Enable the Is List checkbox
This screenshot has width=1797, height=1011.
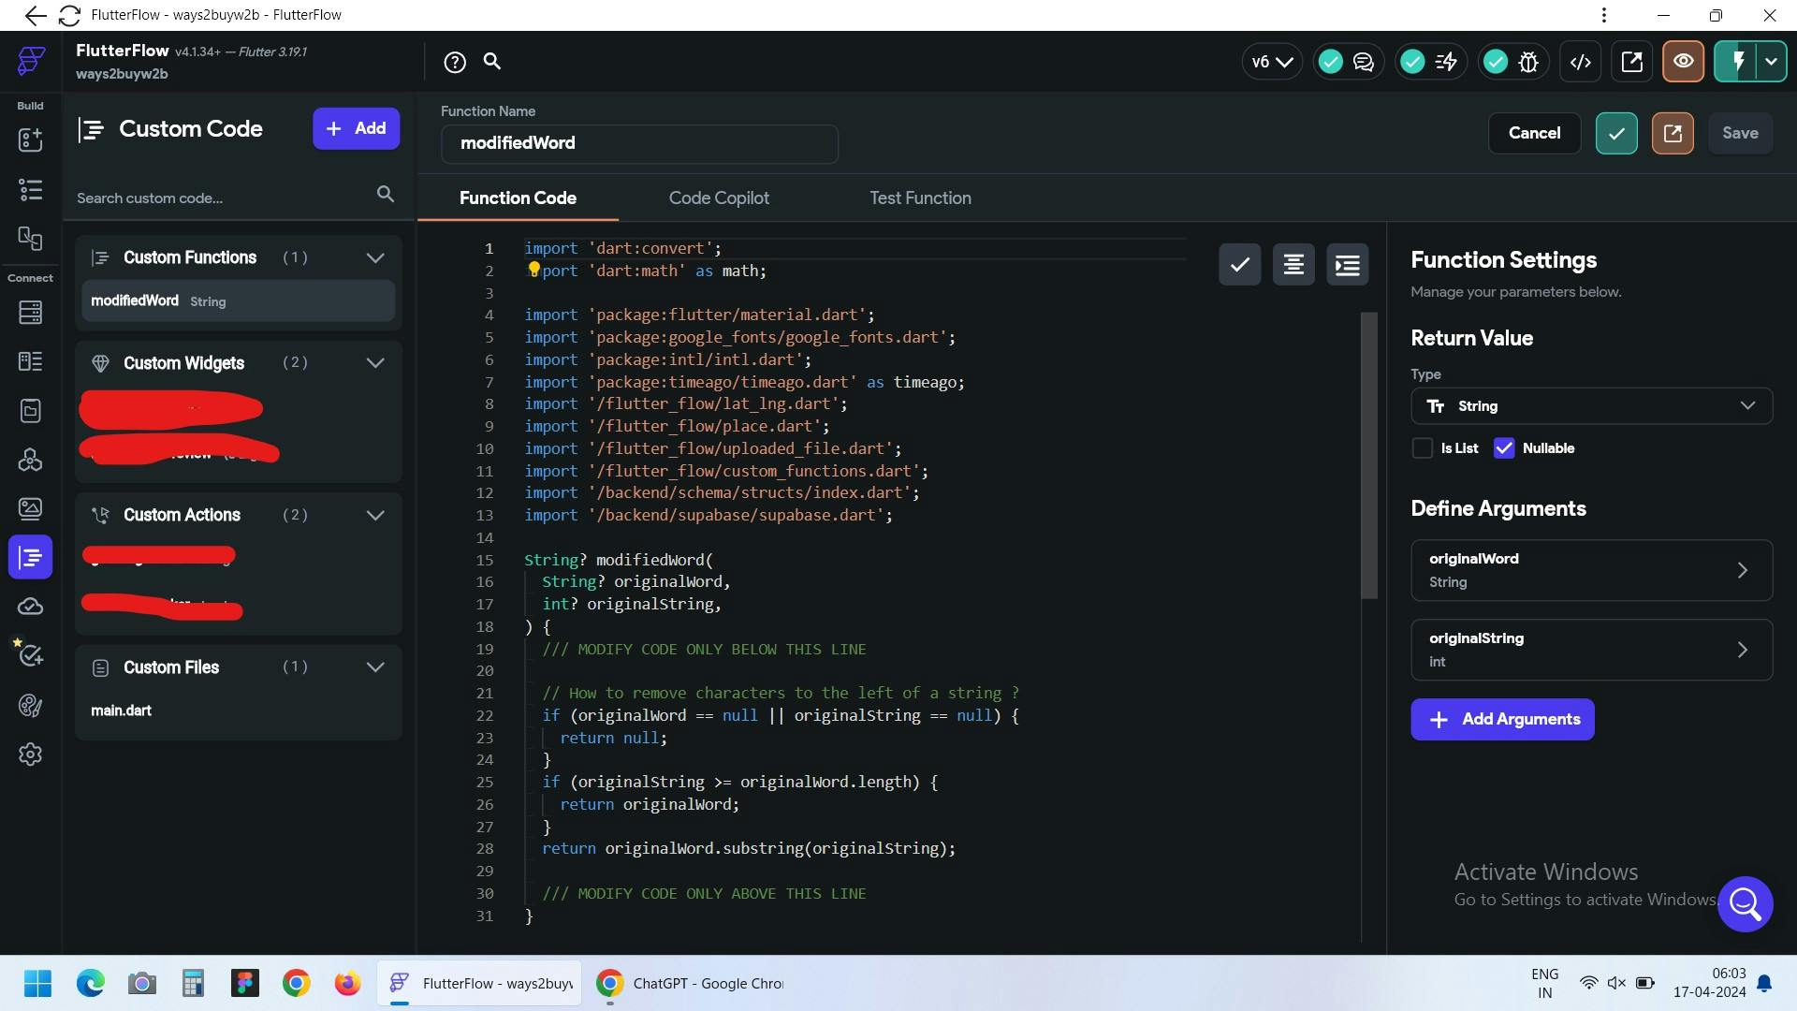(x=1423, y=448)
